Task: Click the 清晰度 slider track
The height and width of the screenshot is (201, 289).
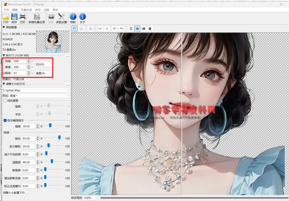Action: point(54,162)
